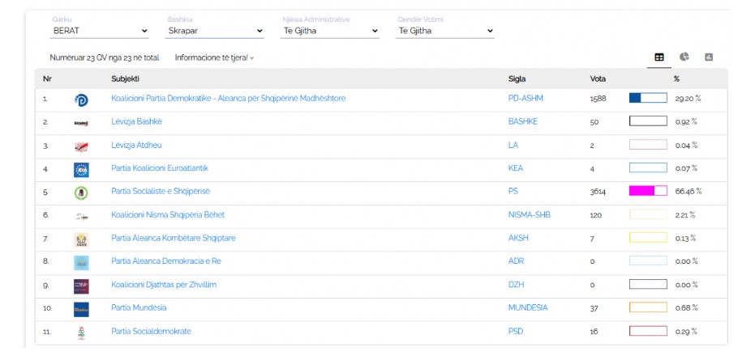This screenshot has width=755, height=360.
Task: Switch to the table view icon
Action: coord(659,57)
